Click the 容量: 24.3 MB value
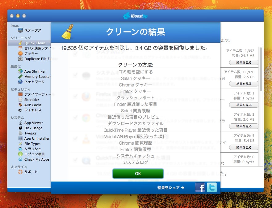Screen dimensions: 272x208 tap(243, 56)
